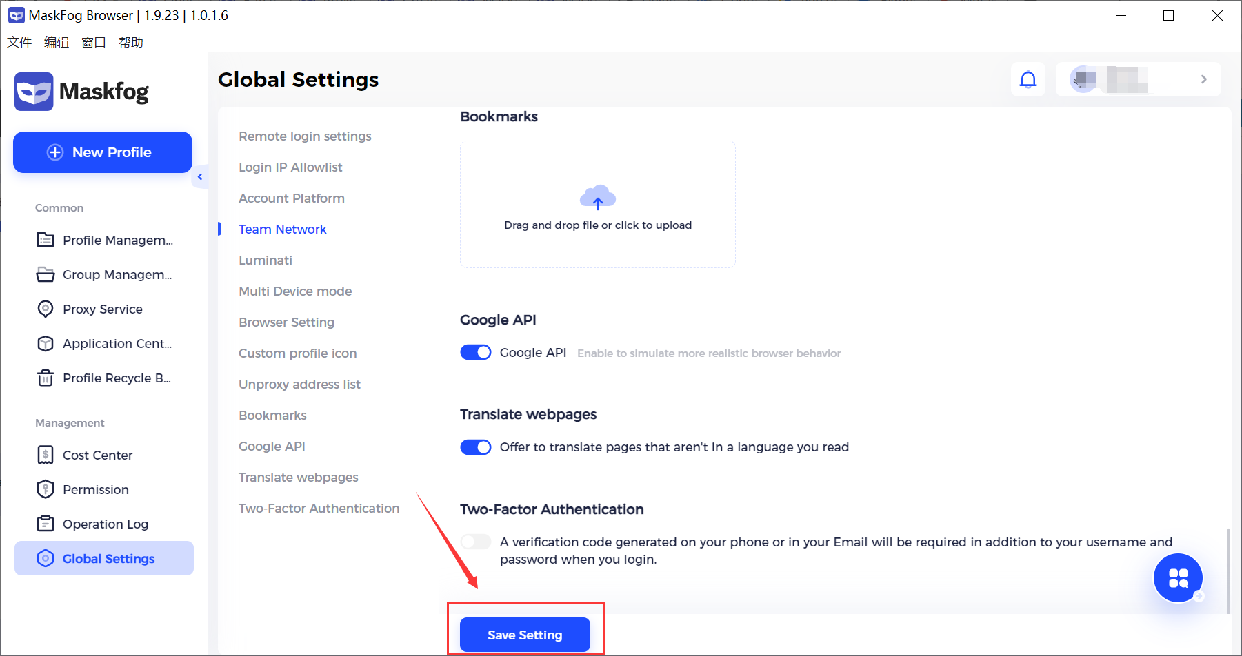
Task: Open Global Settings page
Action: point(104,558)
